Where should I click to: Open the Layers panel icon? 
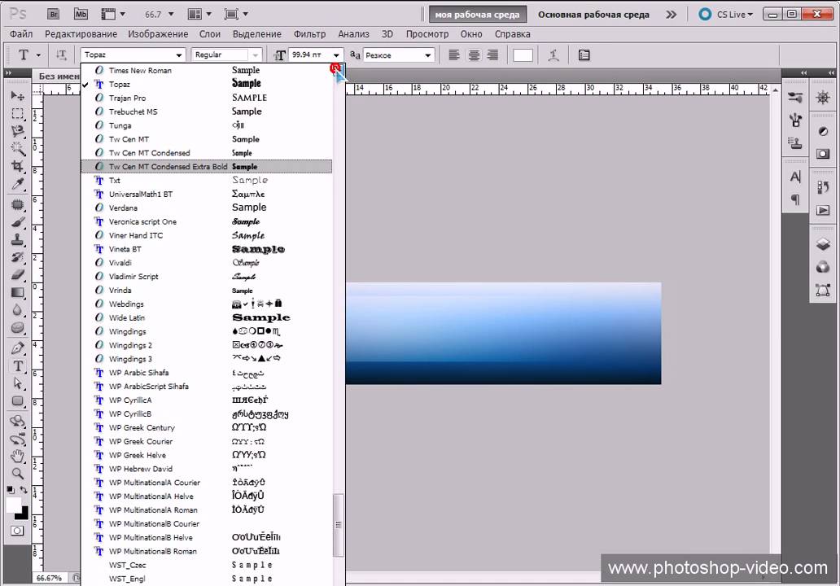click(823, 244)
